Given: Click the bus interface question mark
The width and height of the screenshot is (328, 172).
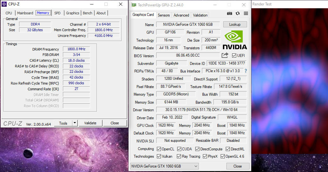Looking at the screenshot, I should point(246,71).
